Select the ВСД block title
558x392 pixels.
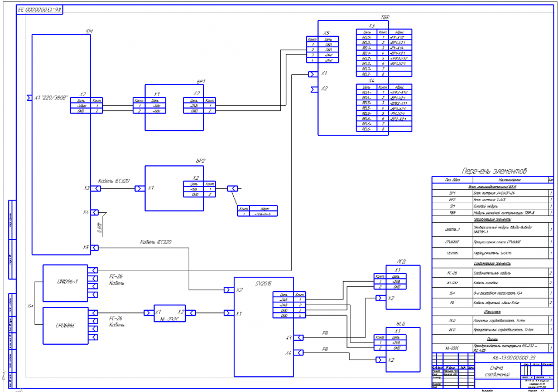(401, 324)
